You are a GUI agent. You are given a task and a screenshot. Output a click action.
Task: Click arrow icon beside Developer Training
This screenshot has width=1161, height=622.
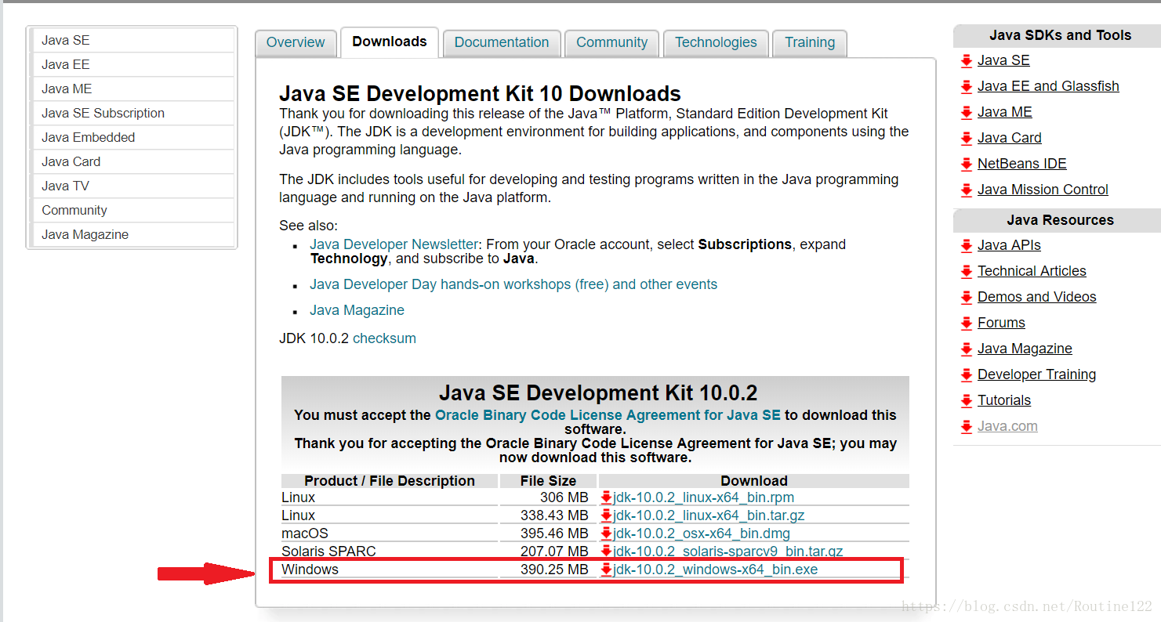[x=967, y=375]
